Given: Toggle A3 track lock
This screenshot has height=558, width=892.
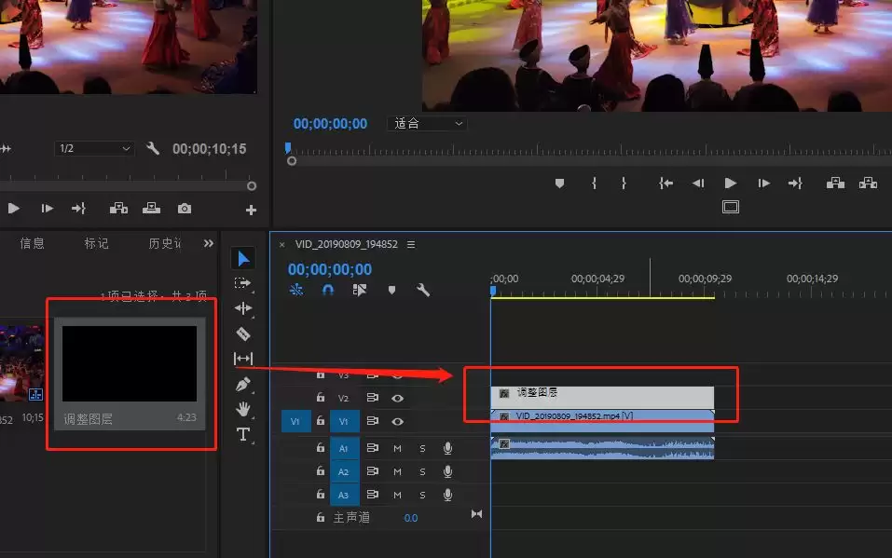Looking at the screenshot, I should click(321, 495).
